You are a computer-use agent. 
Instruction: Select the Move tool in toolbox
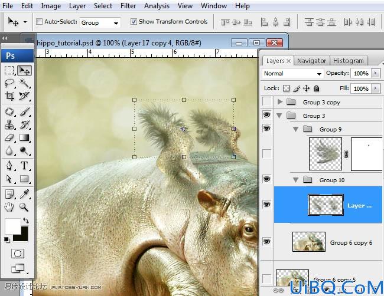(x=24, y=70)
